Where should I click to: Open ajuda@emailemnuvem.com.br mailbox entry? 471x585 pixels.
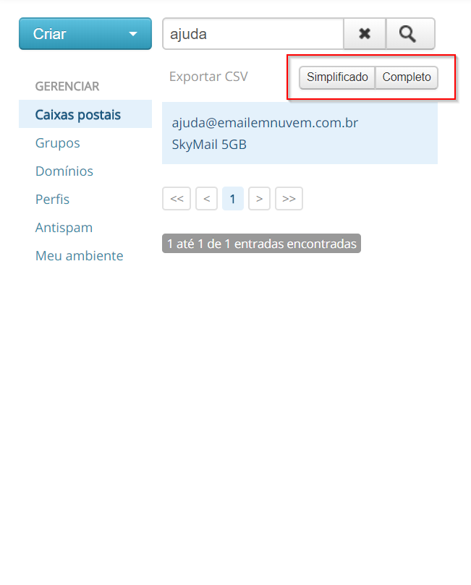coord(265,123)
